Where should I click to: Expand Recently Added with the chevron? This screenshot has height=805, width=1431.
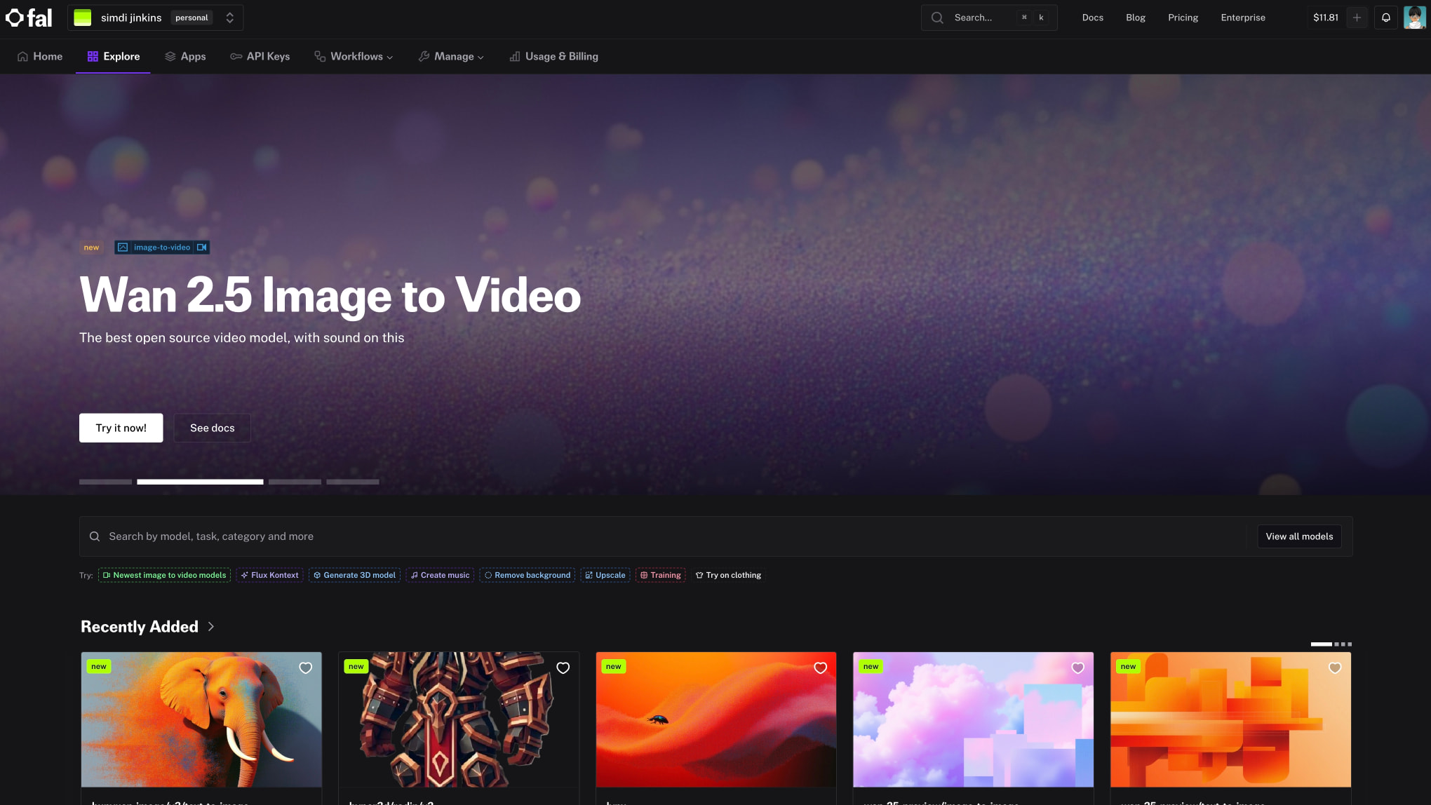(211, 627)
